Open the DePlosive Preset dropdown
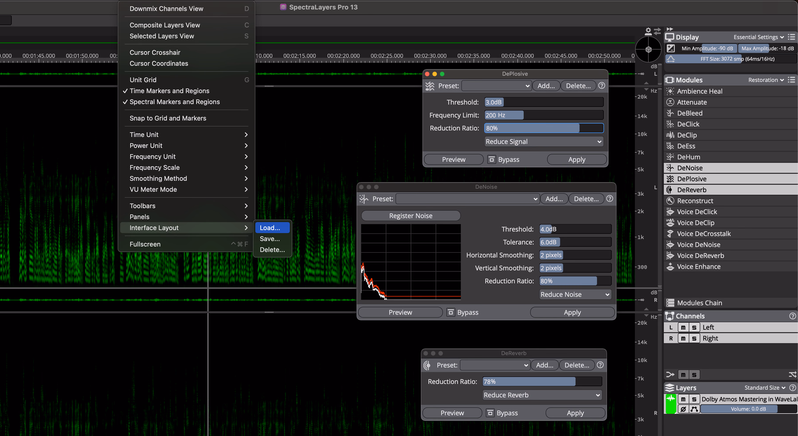 [x=496, y=86]
